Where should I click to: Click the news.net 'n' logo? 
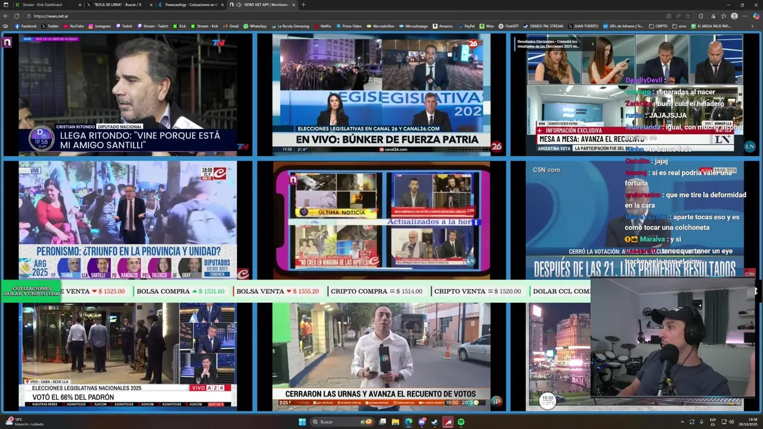point(7,42)
